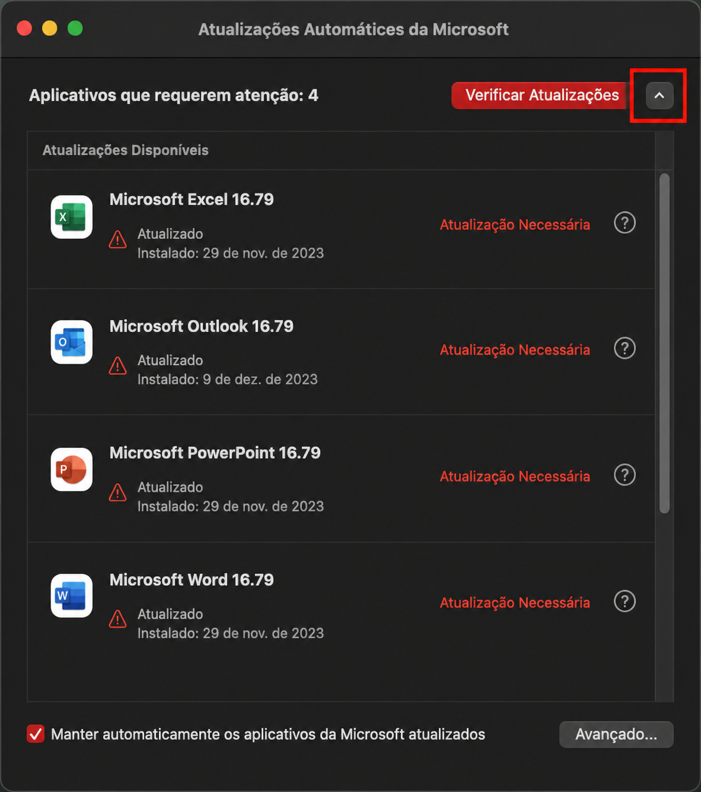Click the warning triangle under Excel
This screenshot has width=701, height=792.
click(x=118, y=239)
